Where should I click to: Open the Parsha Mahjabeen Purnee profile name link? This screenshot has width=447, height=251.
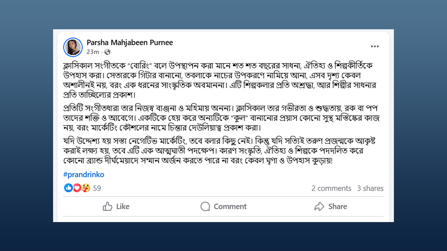(130, 43)
